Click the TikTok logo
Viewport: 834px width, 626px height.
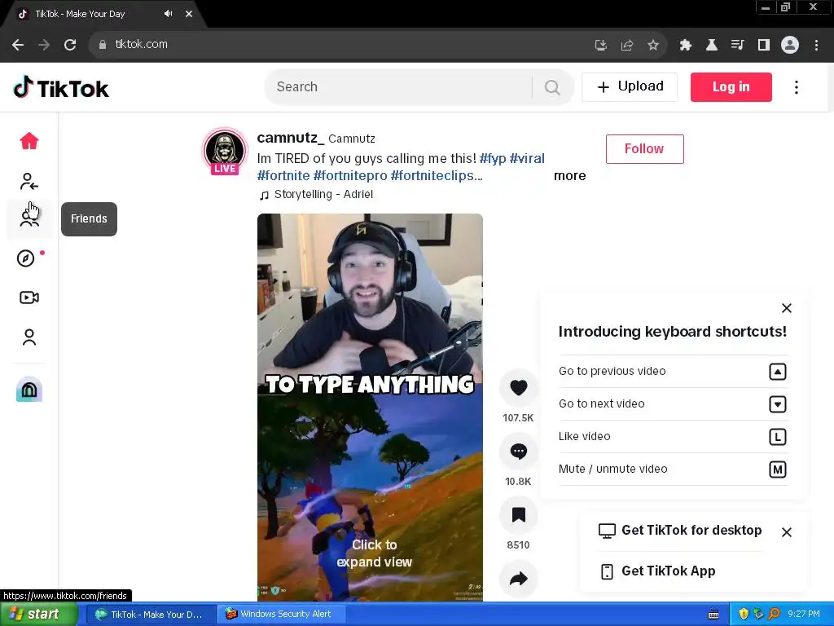tap(61, 88)
